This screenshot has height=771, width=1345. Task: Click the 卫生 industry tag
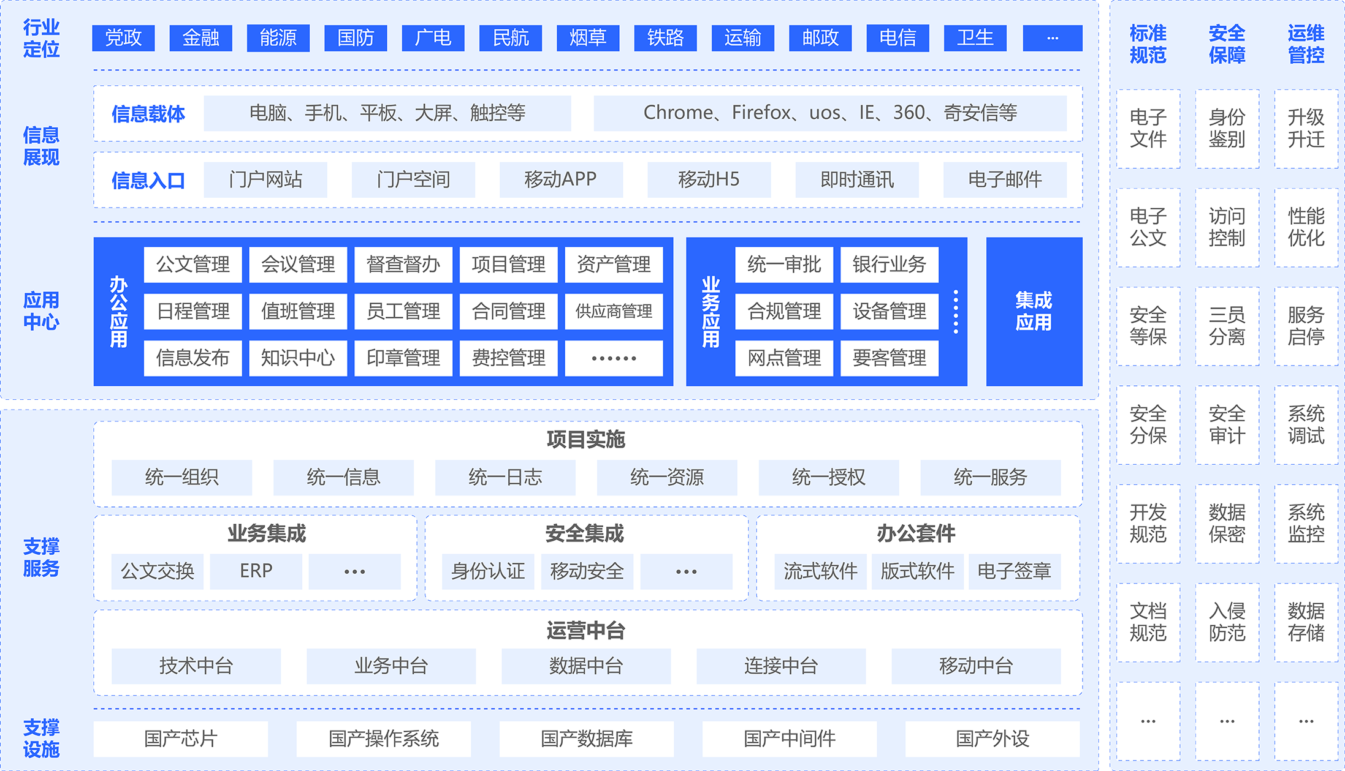975,38
